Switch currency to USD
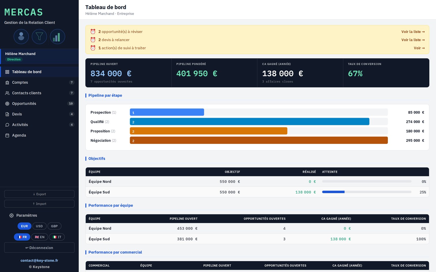 [39, 226]
